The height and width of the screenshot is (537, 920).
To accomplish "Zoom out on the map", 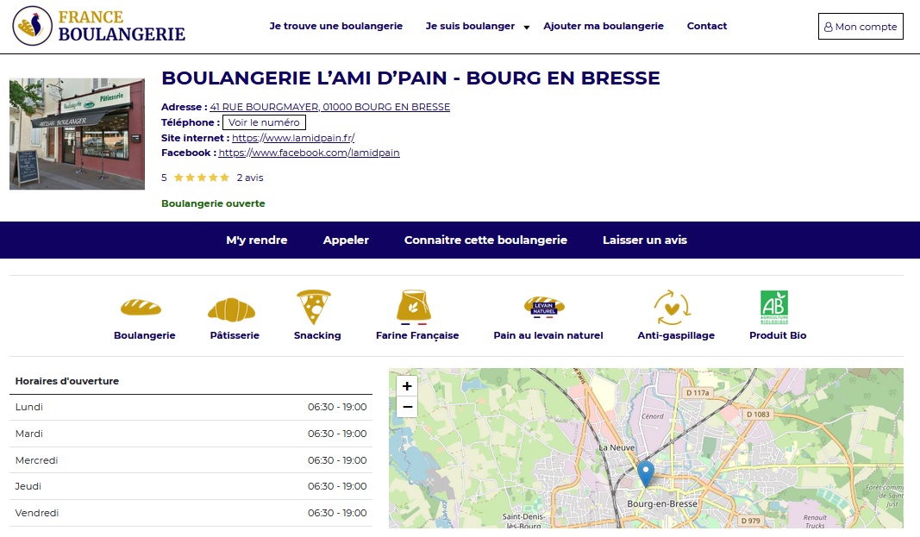I will tap(407, 407).
